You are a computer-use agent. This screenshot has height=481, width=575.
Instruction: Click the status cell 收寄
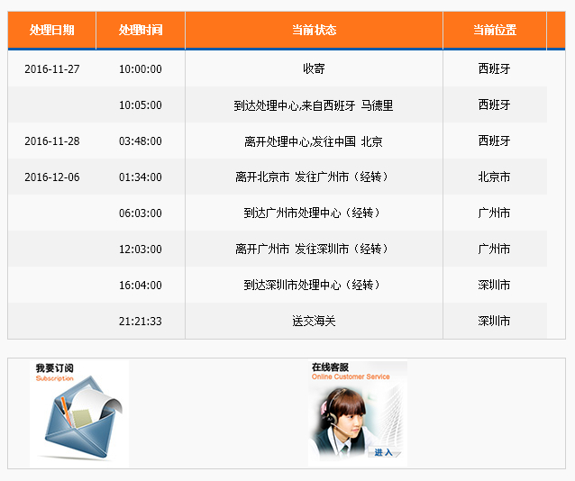(x=314, y=68)
